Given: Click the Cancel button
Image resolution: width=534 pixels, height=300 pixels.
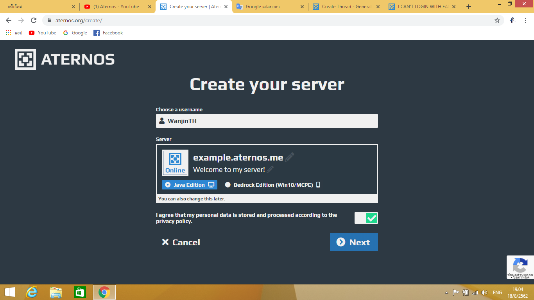Looking at the screenshot, I should tap(181, 242).
